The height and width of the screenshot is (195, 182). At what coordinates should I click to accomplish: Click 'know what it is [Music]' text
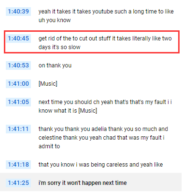point(68,111)
